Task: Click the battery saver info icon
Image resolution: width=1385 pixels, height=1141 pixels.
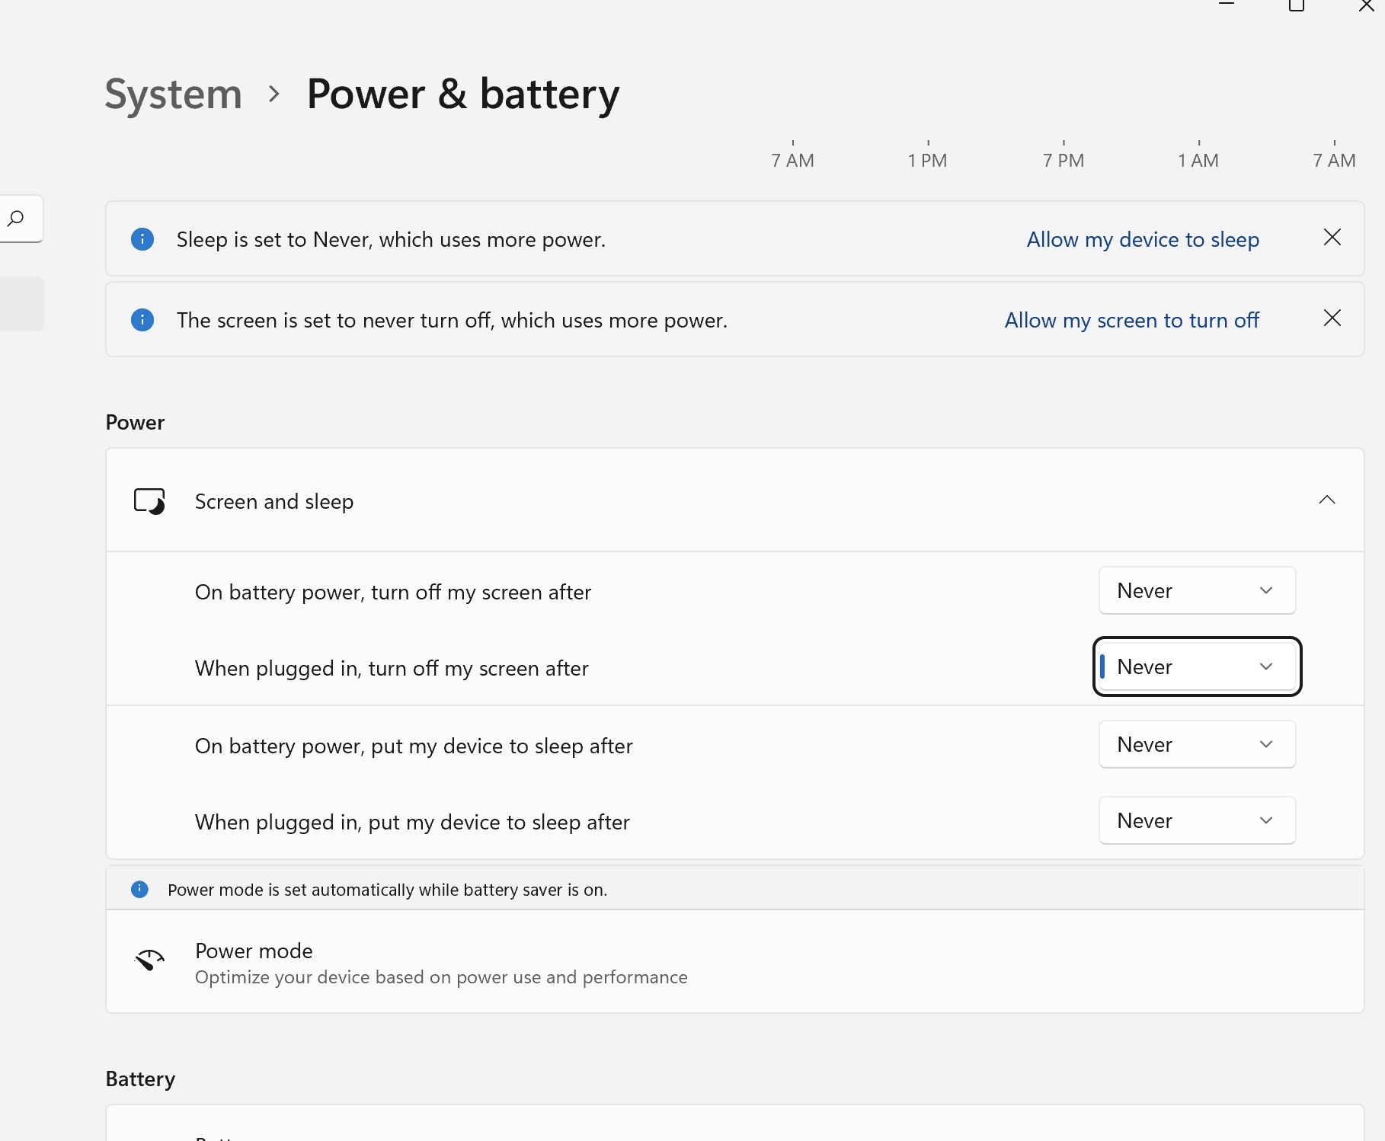Action: [139, 890]
